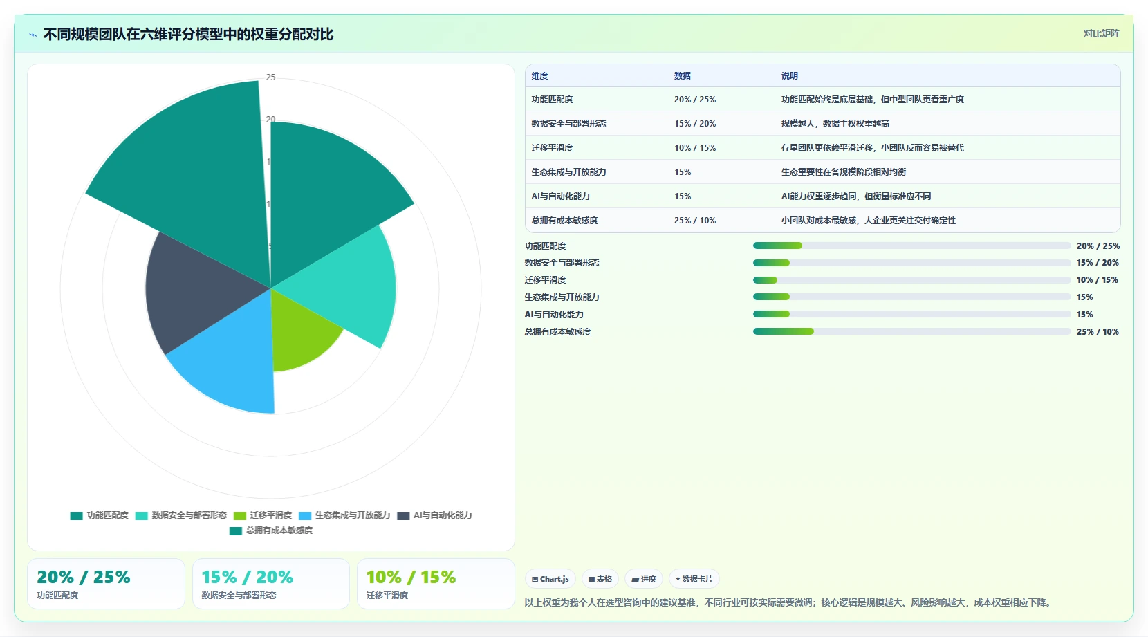The image size is (1148, 637).
Task: Toggle 数据安全与部署形态 in the chart legend
Action: point(181,515)
